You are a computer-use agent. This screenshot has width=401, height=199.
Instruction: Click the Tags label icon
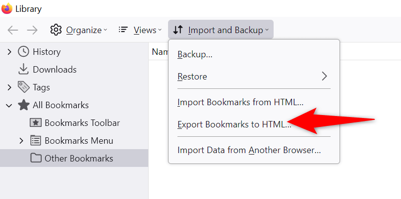pos(24,87)
